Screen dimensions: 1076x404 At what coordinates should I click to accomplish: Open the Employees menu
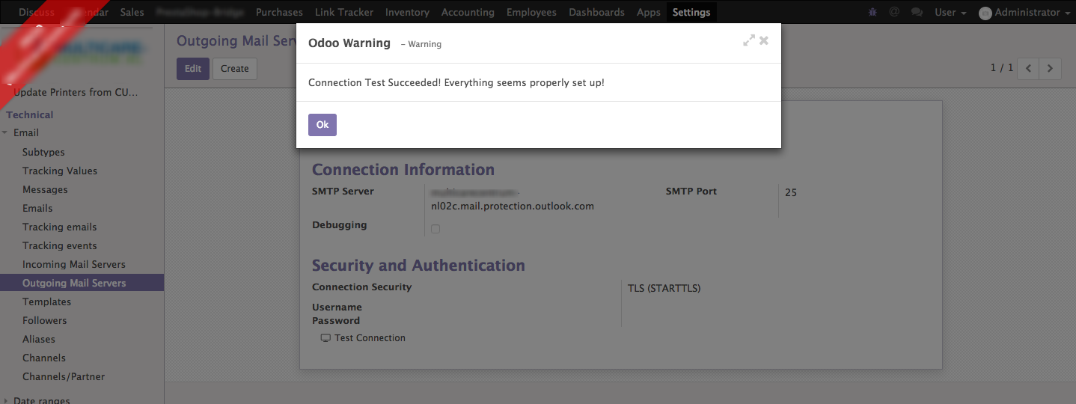pos(531,12)
